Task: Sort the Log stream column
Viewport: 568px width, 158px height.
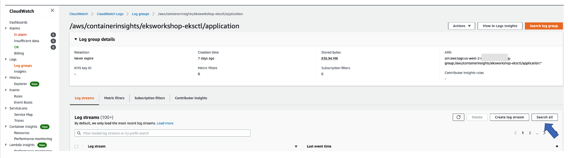Action: (x=296, y=147)
